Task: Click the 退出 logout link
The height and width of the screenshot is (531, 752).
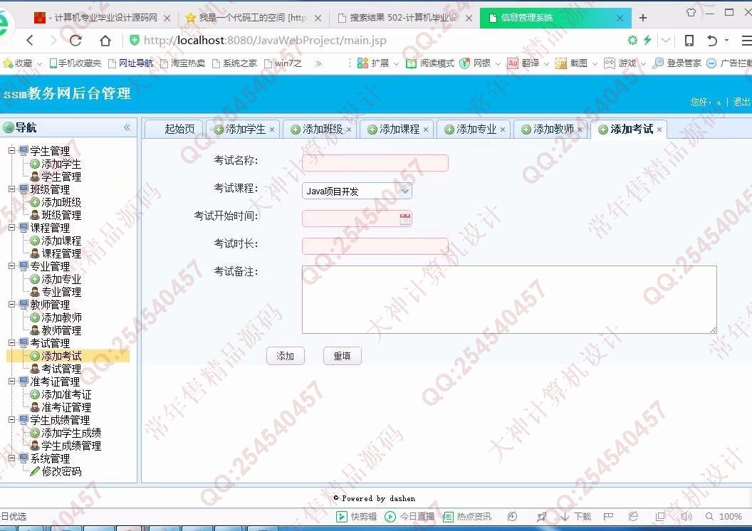Action: pyautogui.click(x=741, y=102)
